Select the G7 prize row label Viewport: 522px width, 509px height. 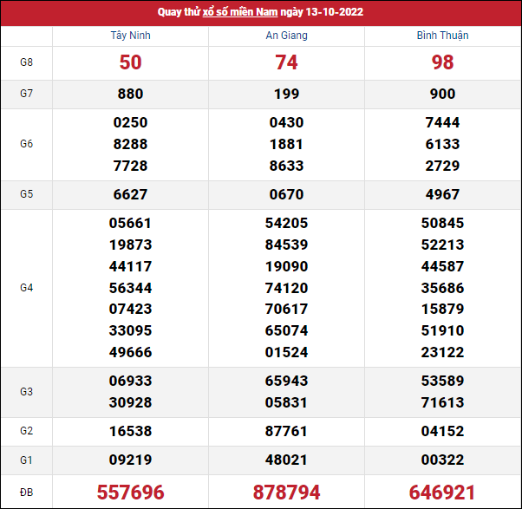coord(26,94)
